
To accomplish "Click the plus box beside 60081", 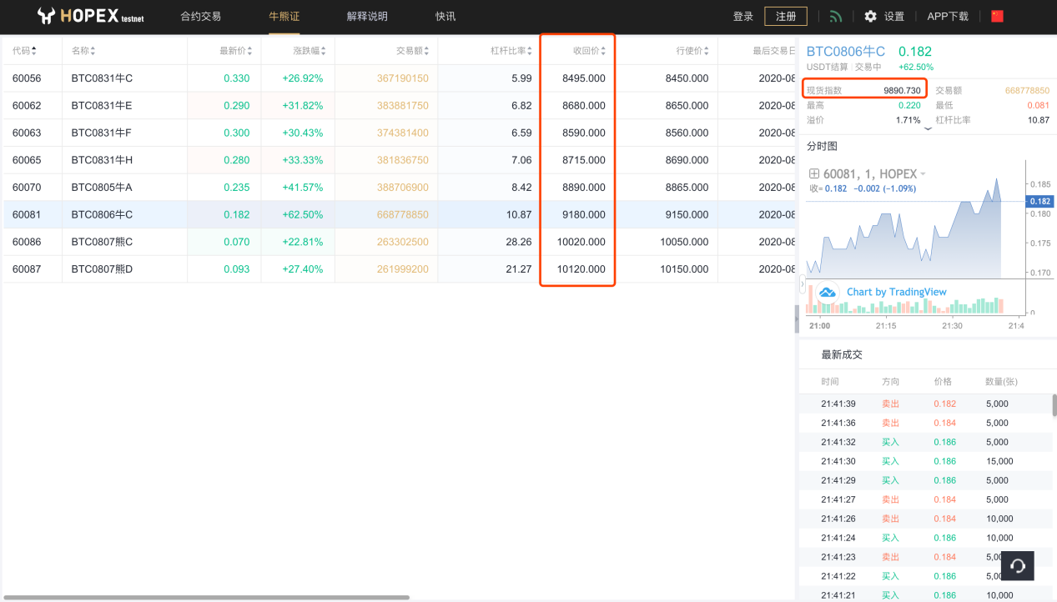I will pos(814,174).
